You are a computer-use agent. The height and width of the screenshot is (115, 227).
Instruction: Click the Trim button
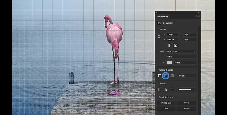[x=166, y=109]
